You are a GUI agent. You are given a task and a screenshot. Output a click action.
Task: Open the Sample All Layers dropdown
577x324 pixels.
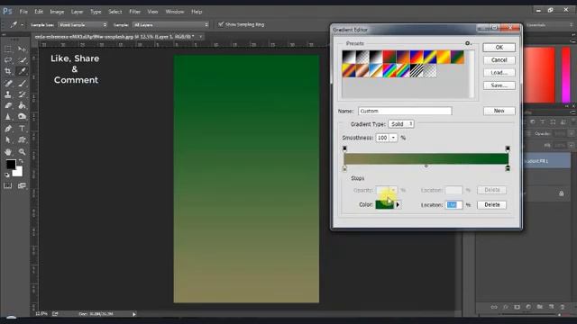point(170,24)
